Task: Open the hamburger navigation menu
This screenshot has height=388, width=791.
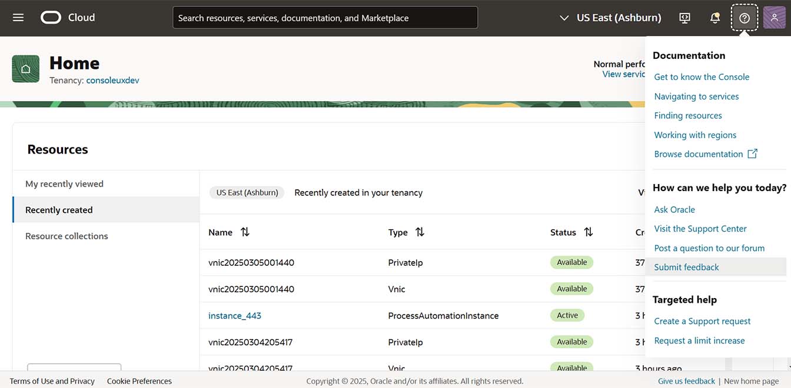Action: [x=18, y=18]
